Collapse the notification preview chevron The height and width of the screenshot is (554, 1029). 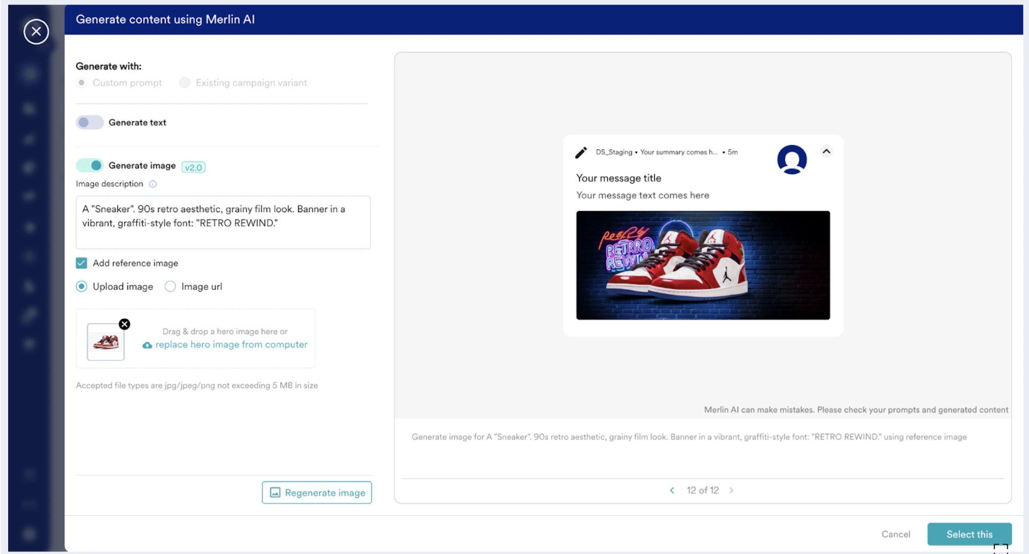coord(826,152)
